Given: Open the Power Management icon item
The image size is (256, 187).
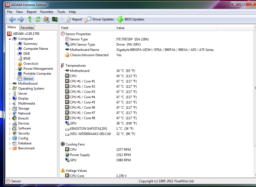Looking at the screenshot, I should tap(20, 68).
